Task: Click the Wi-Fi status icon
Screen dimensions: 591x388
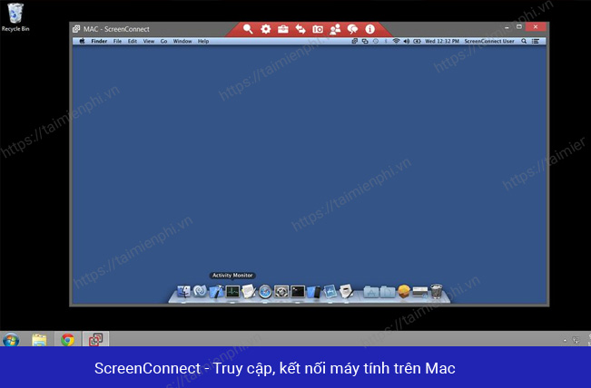Action: [x=396, y=41]
